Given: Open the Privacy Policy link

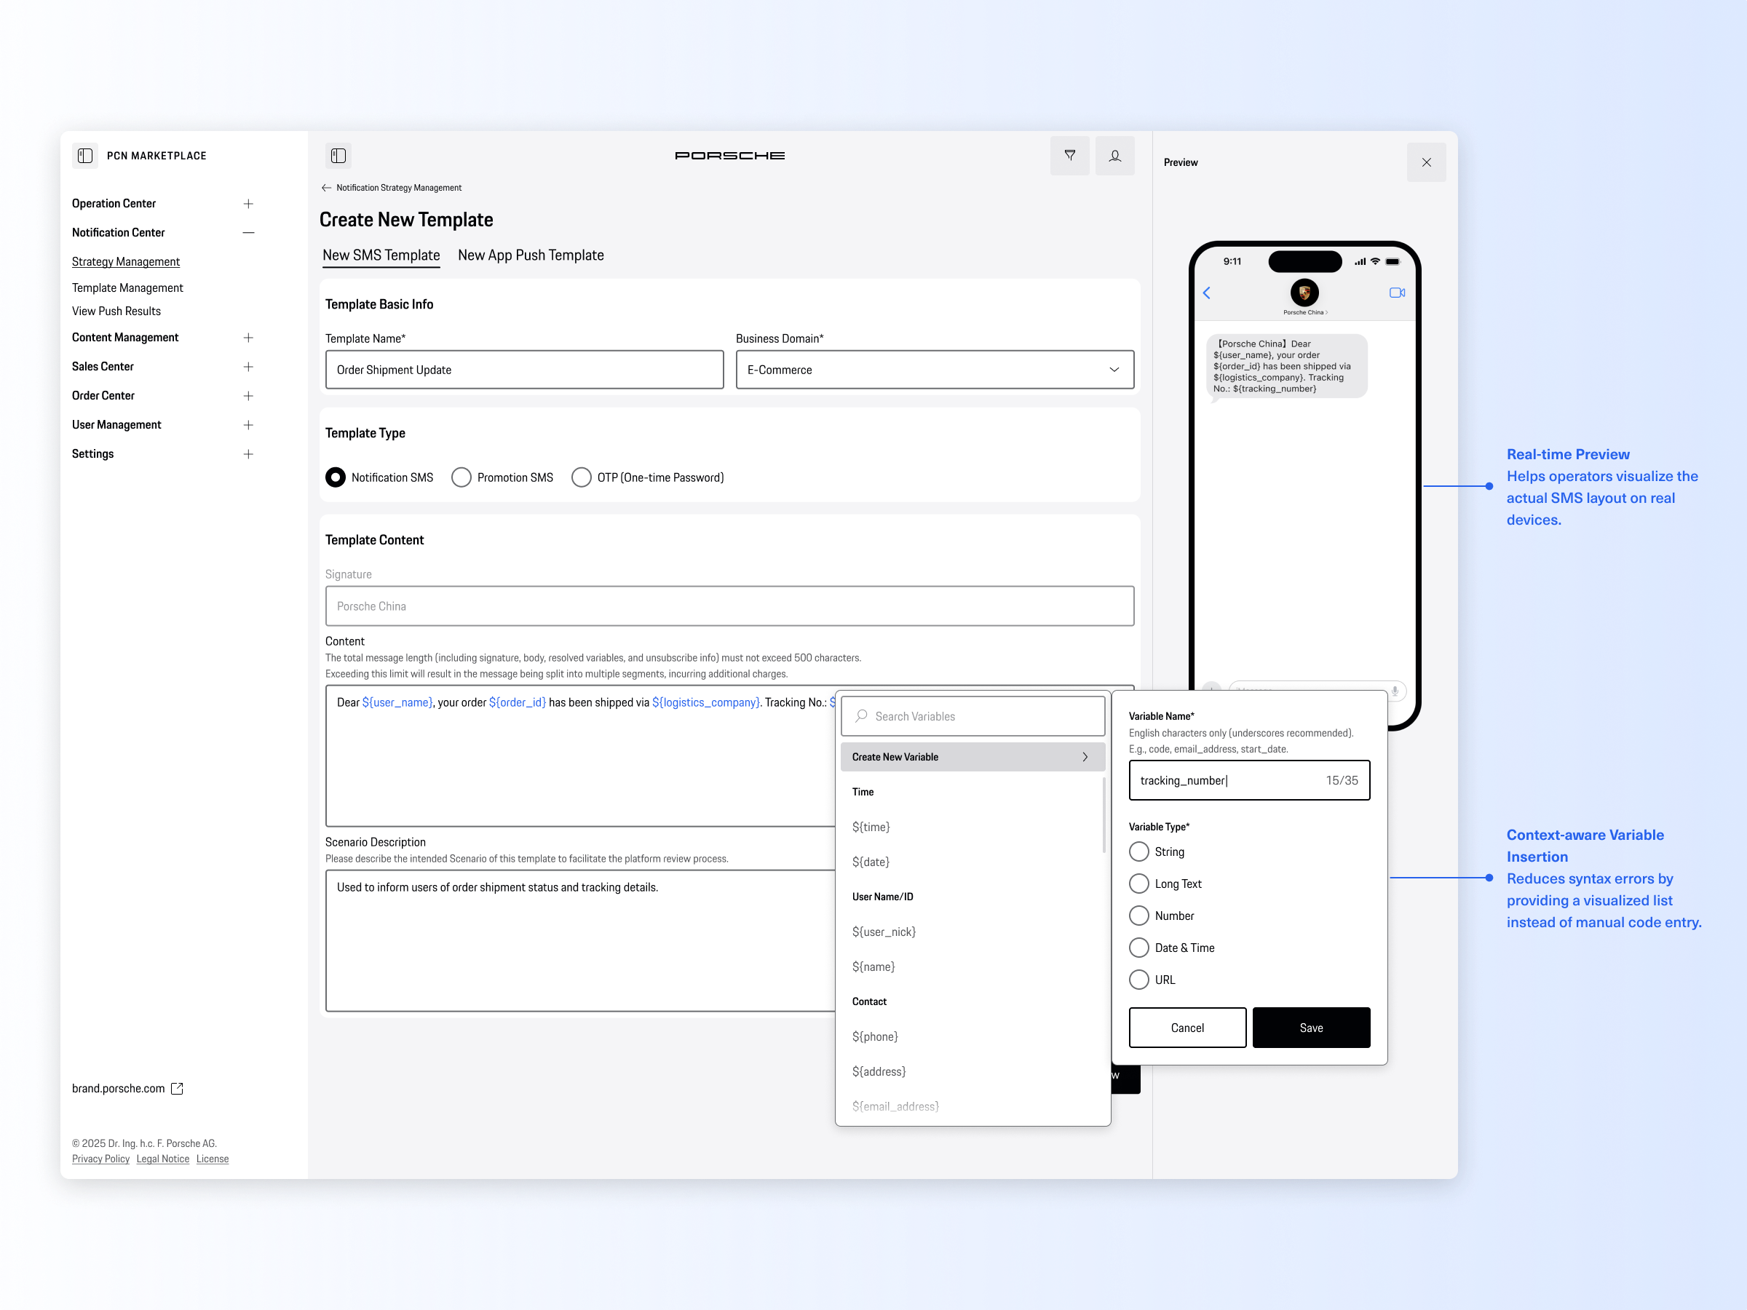Looking at the screenshot, I should point(100,1159).
